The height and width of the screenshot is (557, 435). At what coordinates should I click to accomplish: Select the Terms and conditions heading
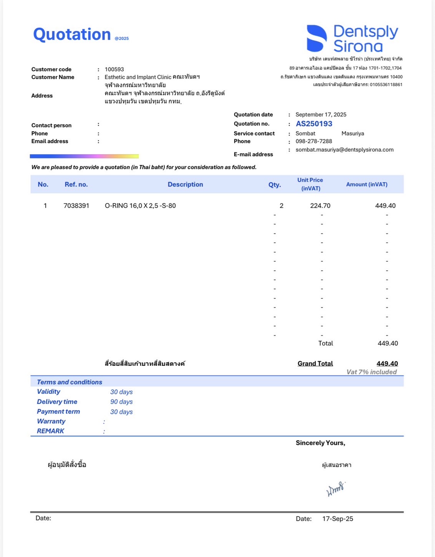[x=70, y=382]
